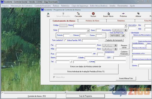Open the Nascimento date picker arrow

click(x=126, y=30)
